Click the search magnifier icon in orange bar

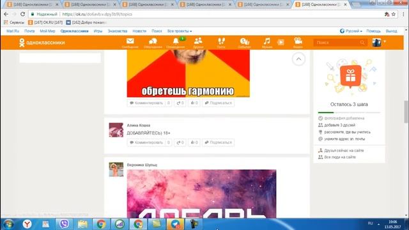(362, 43)
